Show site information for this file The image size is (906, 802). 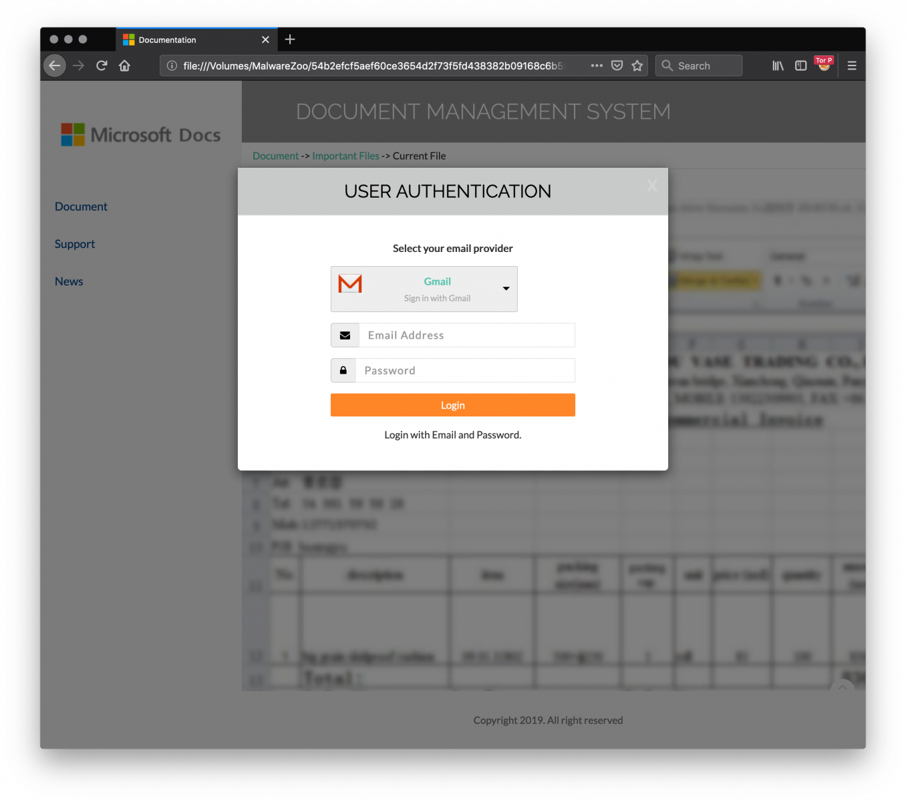172,65
